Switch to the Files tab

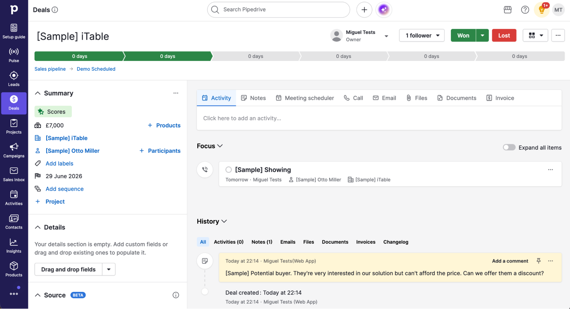[x=417, y=98]
